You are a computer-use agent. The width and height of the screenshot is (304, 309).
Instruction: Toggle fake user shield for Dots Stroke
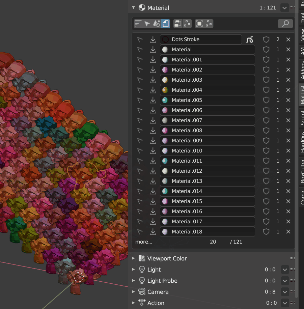(x=266, y=39)
